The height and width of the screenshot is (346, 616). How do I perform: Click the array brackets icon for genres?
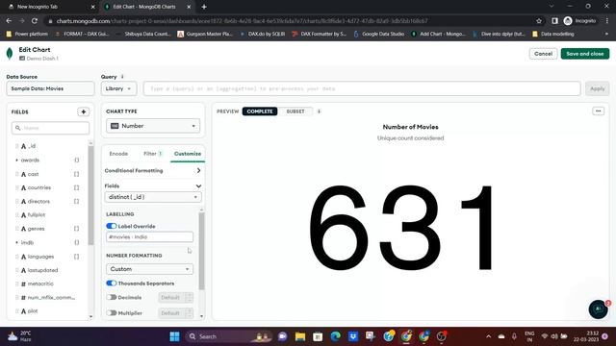point(77,229)
